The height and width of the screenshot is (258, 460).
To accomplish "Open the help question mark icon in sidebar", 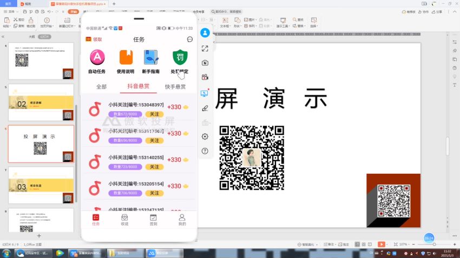I will pos(205,151).
